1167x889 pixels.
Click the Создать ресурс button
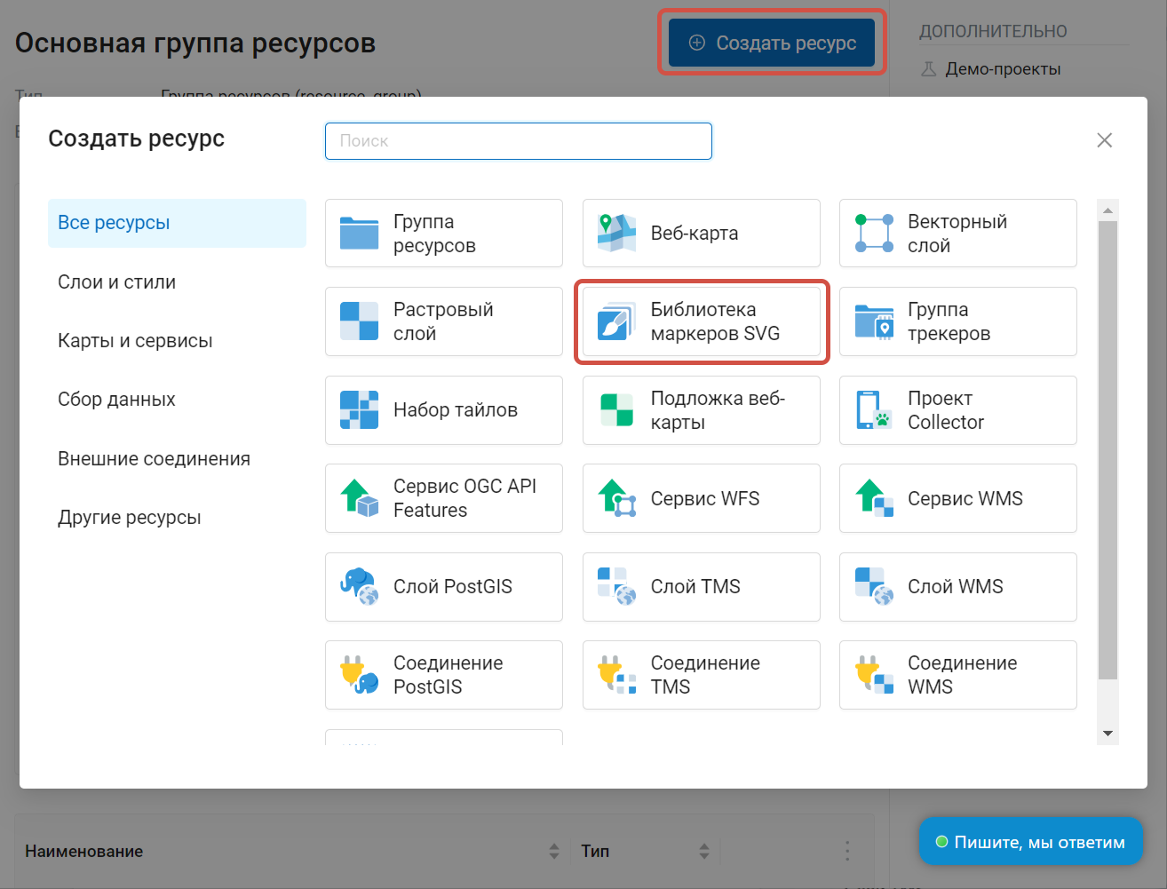pyautogui.click(x=772, y=43)
